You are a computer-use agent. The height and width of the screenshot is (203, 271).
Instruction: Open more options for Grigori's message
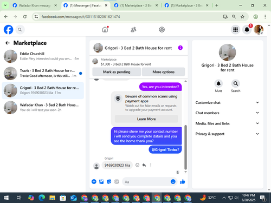tap(151, 165)
